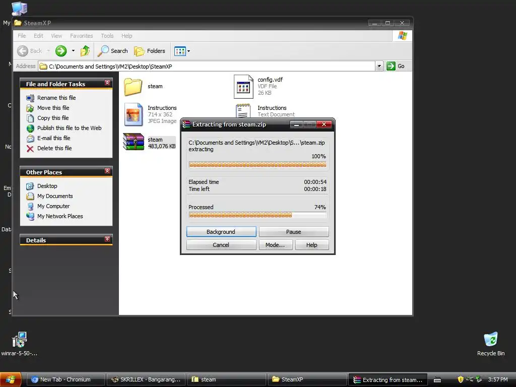Screen dimensions: 516x387
Task: Click the My Computer icon in Other Places
Action: [x=30, y=206]
